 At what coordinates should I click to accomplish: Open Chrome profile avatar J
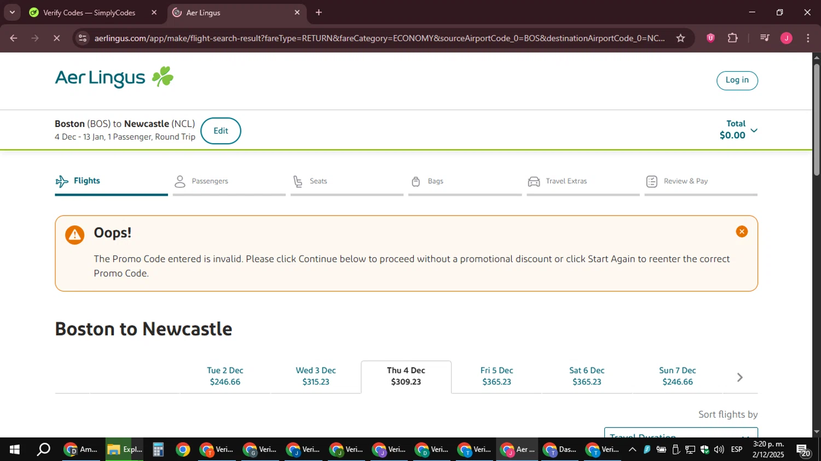point(787,38)
